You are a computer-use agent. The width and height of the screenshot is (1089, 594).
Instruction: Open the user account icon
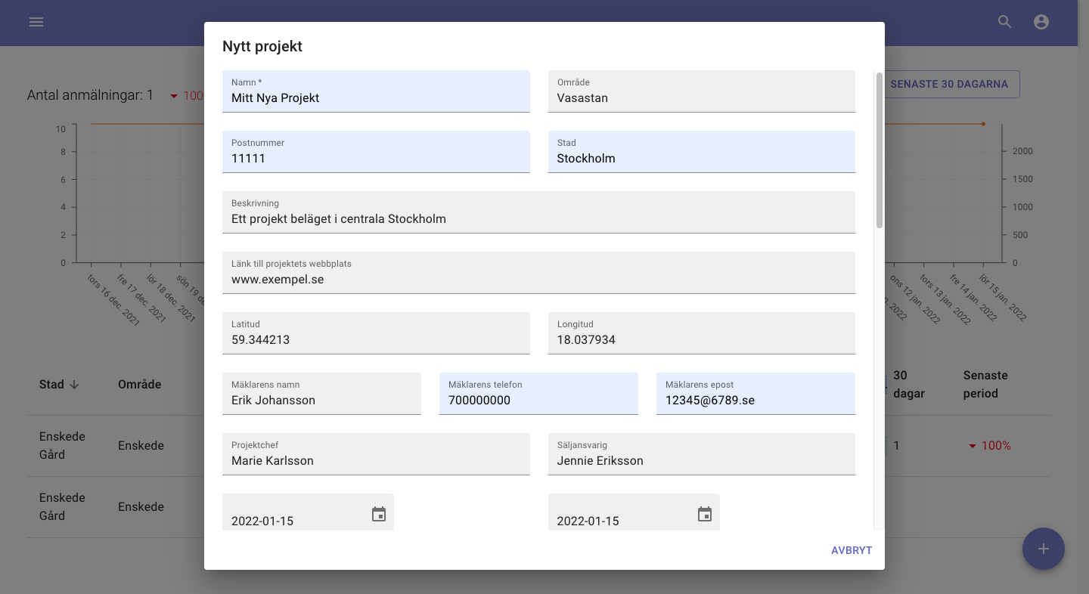click(x=1041, y=22)
